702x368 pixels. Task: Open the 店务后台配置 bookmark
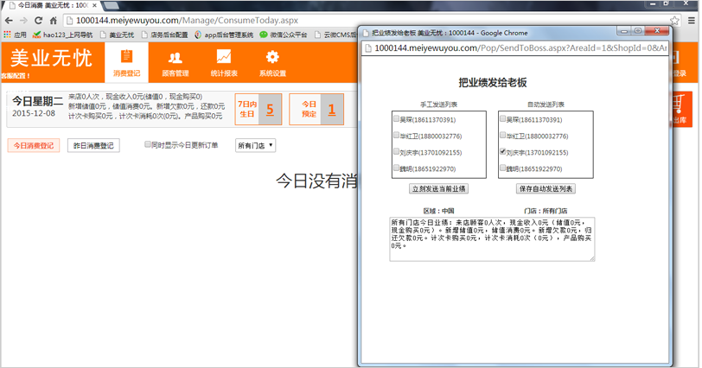click(x=164, y=35)
